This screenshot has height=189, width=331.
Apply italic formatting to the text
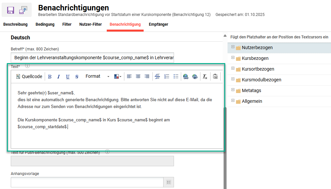[x=58, y=76]
